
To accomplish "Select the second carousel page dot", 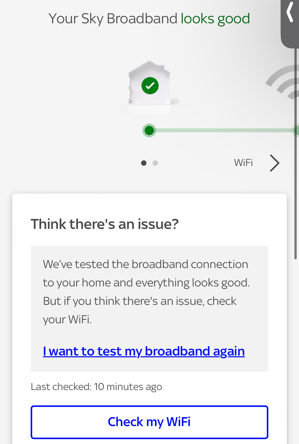I will 155,163.
